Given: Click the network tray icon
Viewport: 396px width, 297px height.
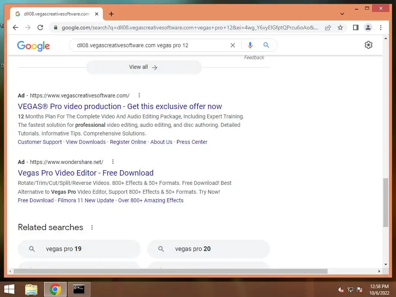Looking at the screenshot, I should 350,290.
